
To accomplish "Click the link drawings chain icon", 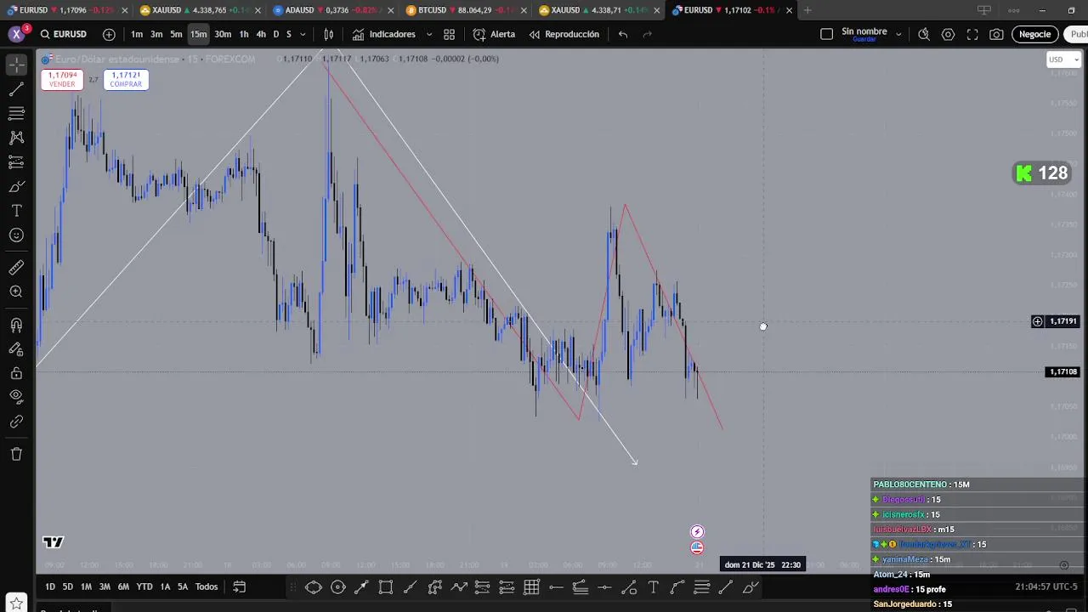I will pyautogui.click(x=16, y=422).
